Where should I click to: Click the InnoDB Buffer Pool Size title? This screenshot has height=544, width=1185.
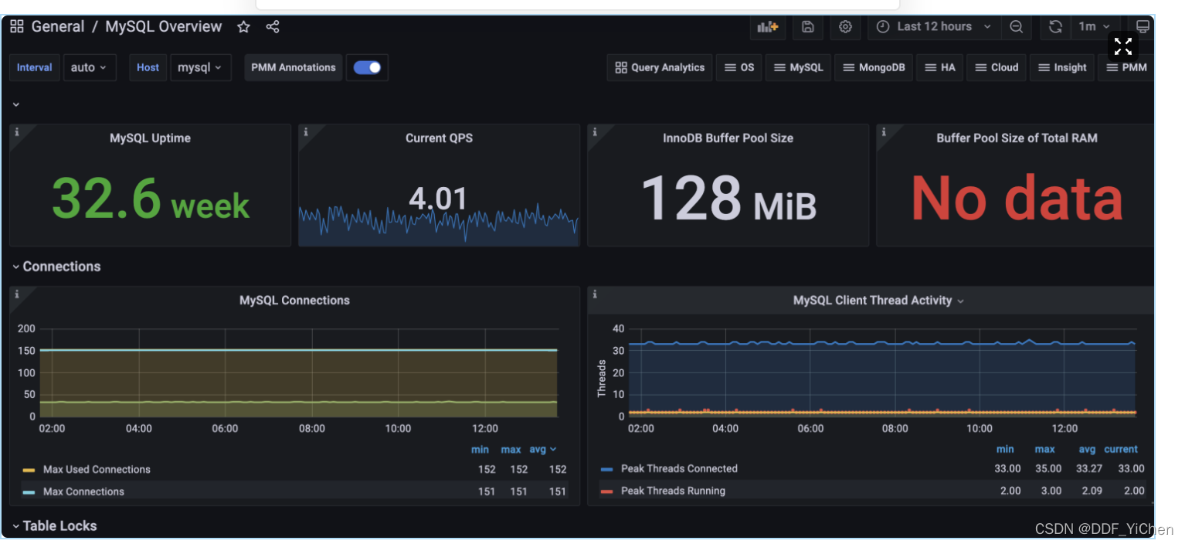(728, 138)
